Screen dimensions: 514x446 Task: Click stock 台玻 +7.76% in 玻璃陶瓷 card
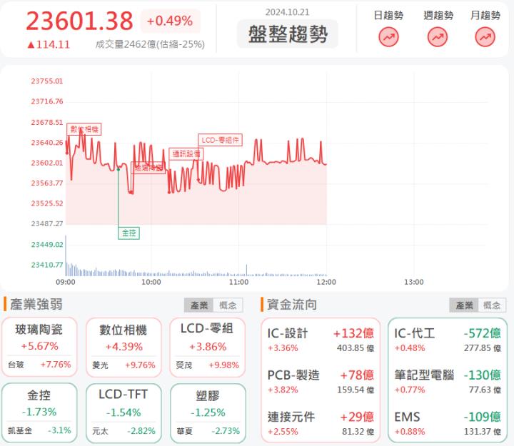tap(39, 365)
